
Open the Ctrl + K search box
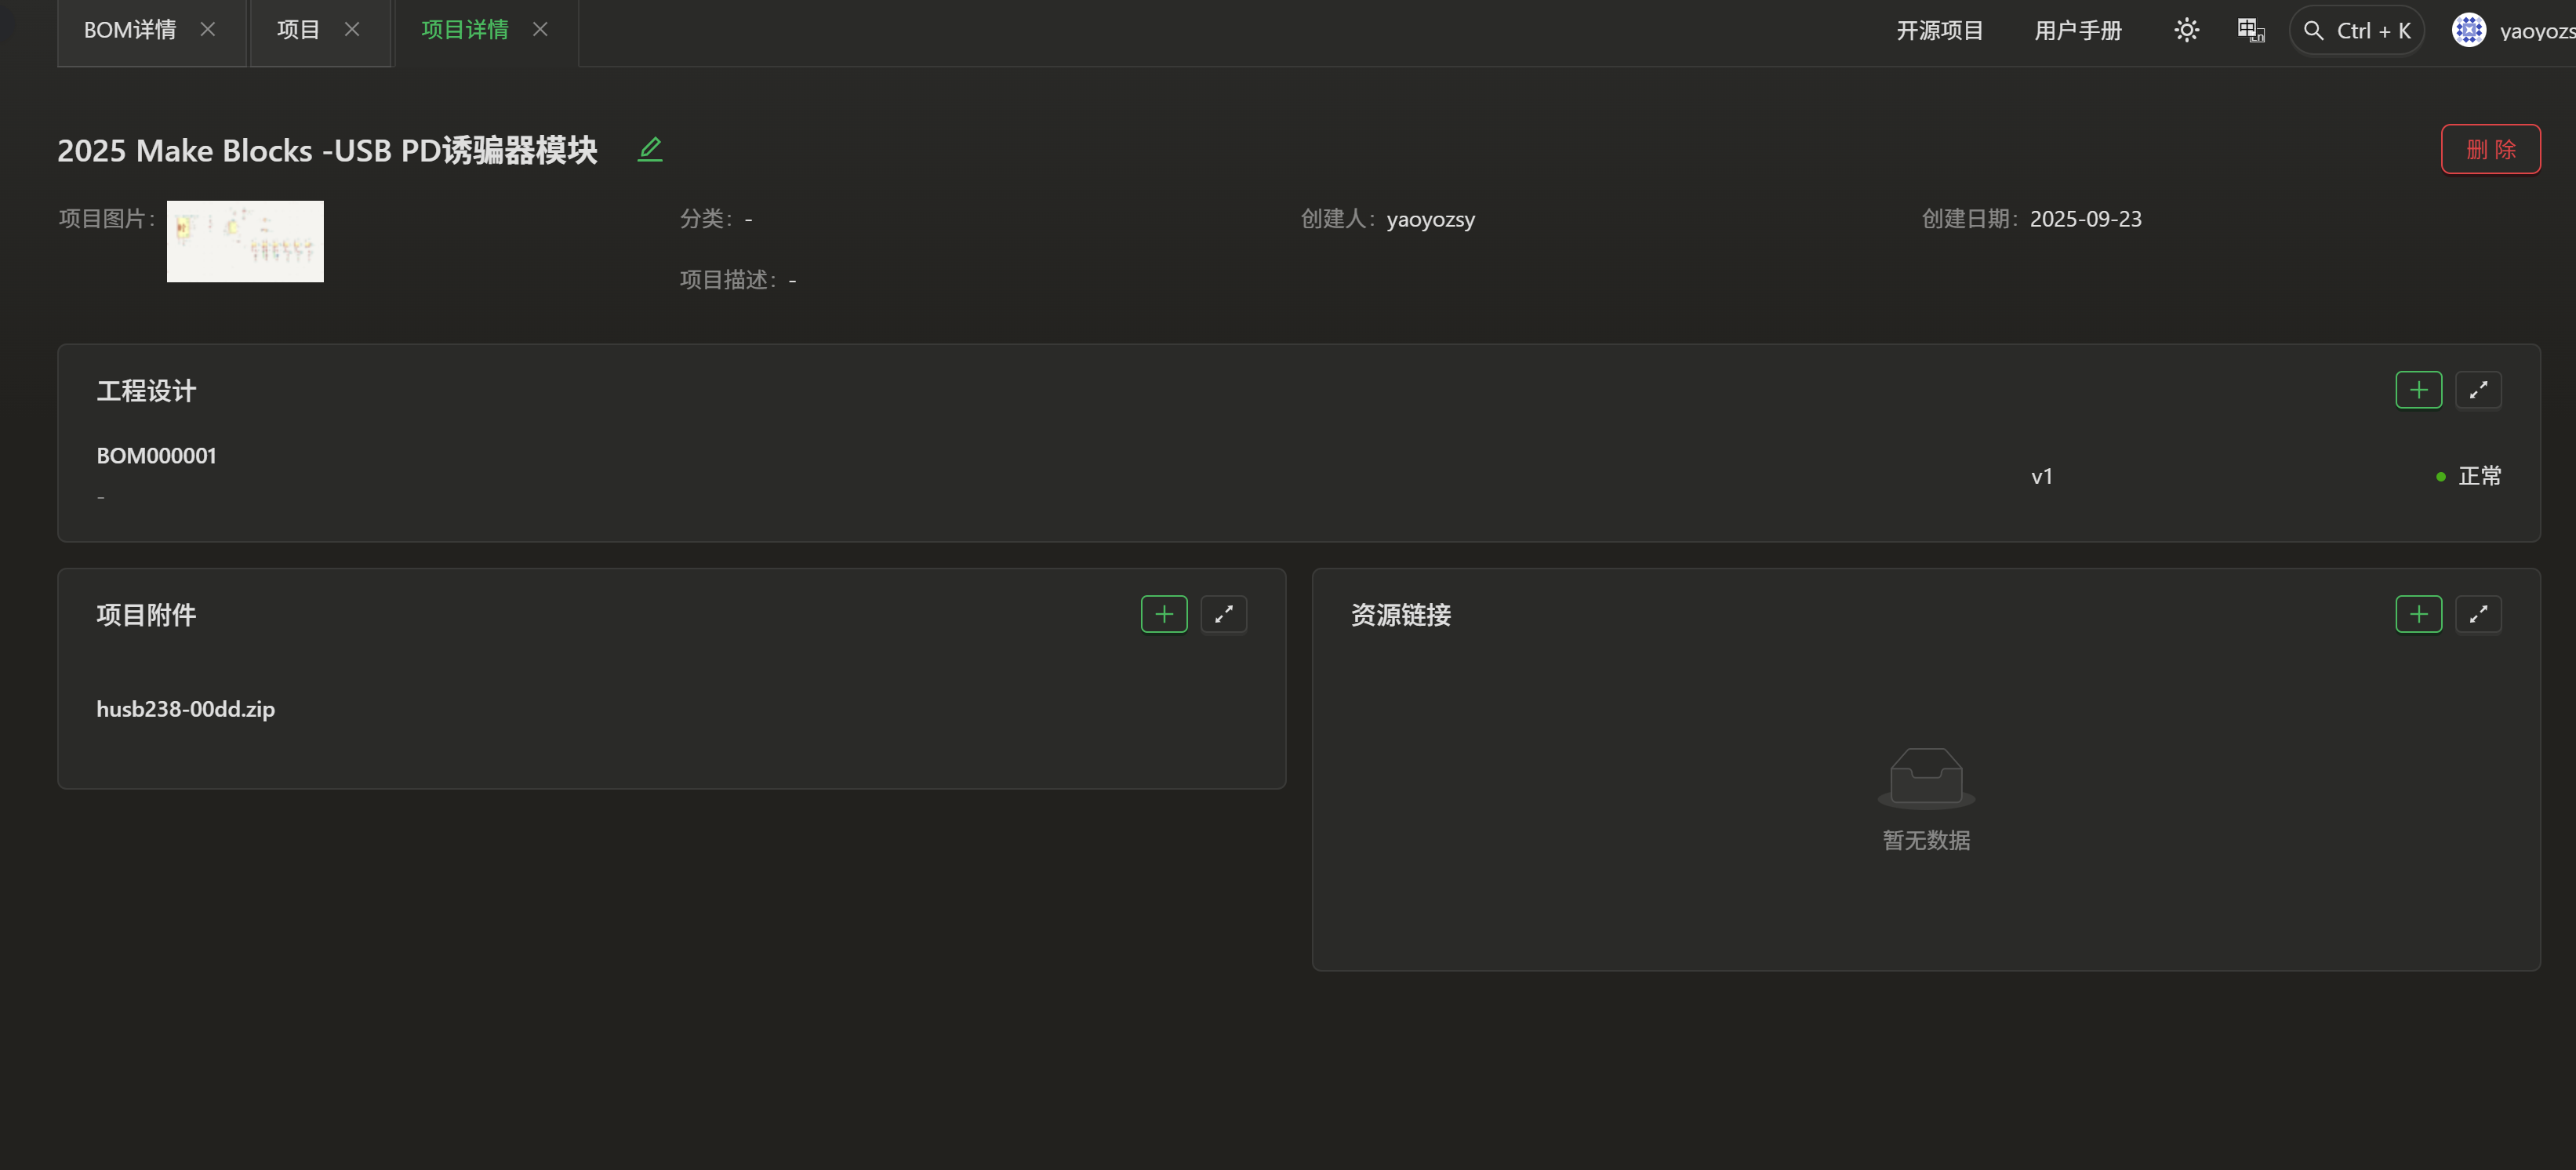point(2357,31)
